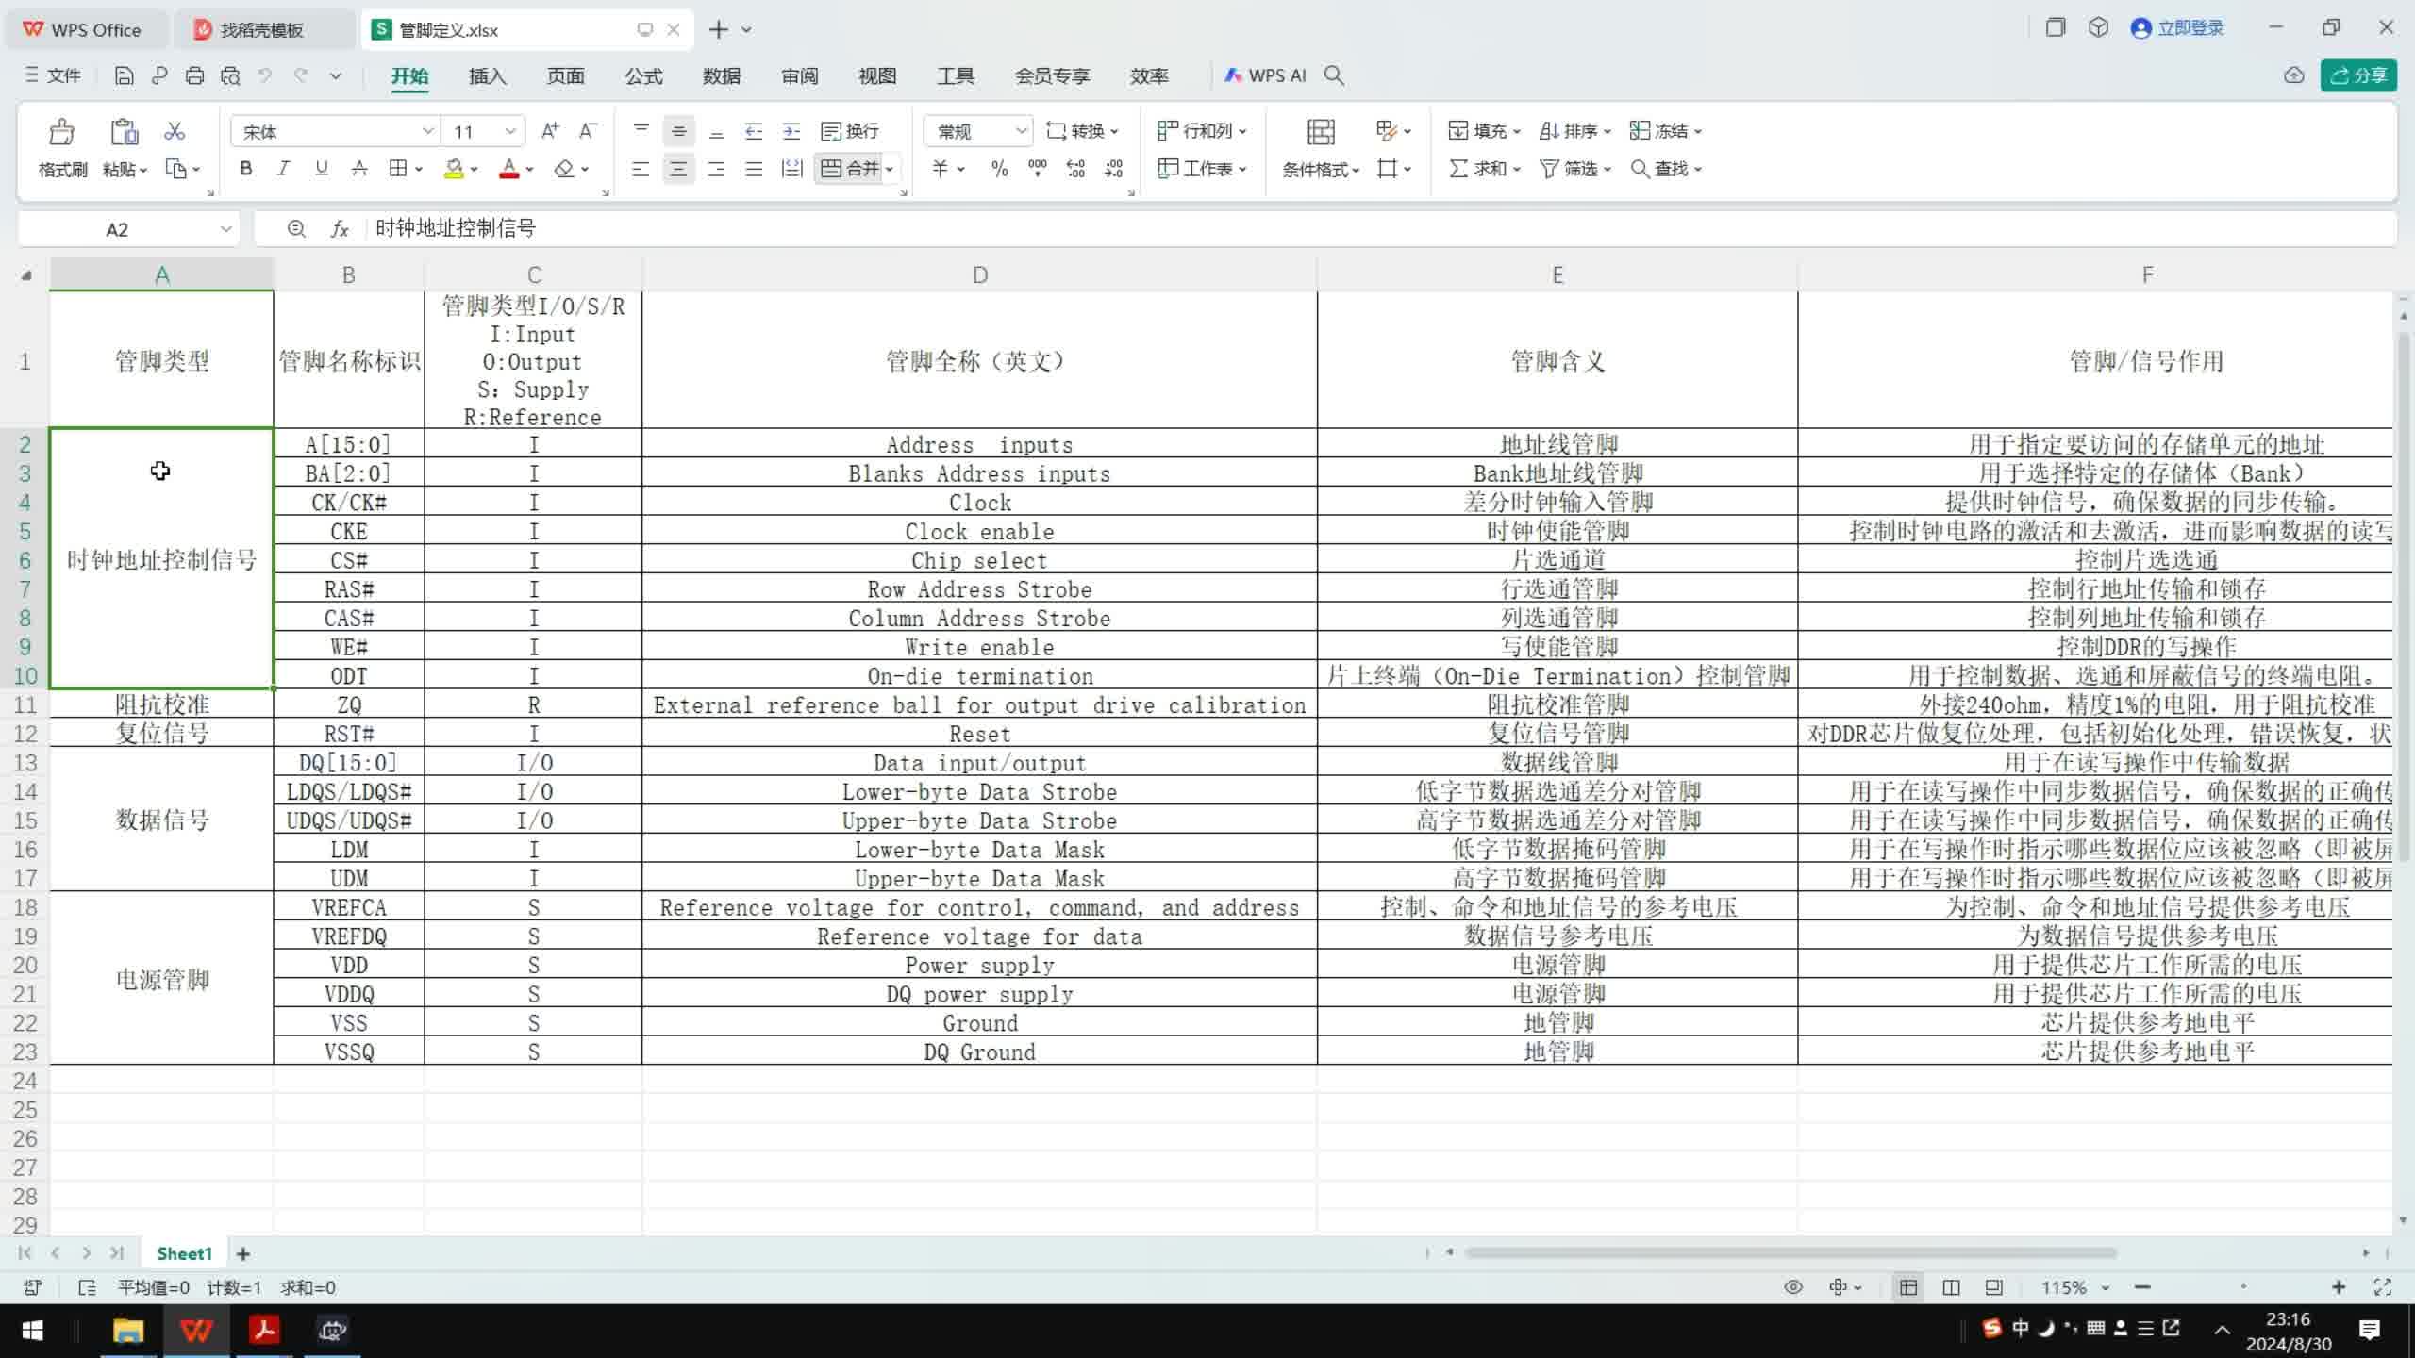Screen dimensions: 2415x1358
Task: Toggle wrap text (换行) button
Action: (x=850, y=131)
